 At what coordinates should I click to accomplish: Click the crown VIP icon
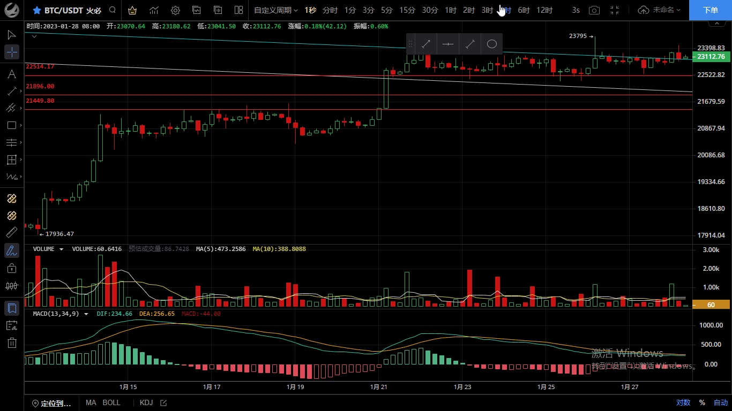click(132, 10)
